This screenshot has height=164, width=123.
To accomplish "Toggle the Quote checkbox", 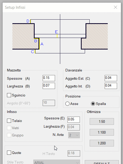I will [9, 153].
